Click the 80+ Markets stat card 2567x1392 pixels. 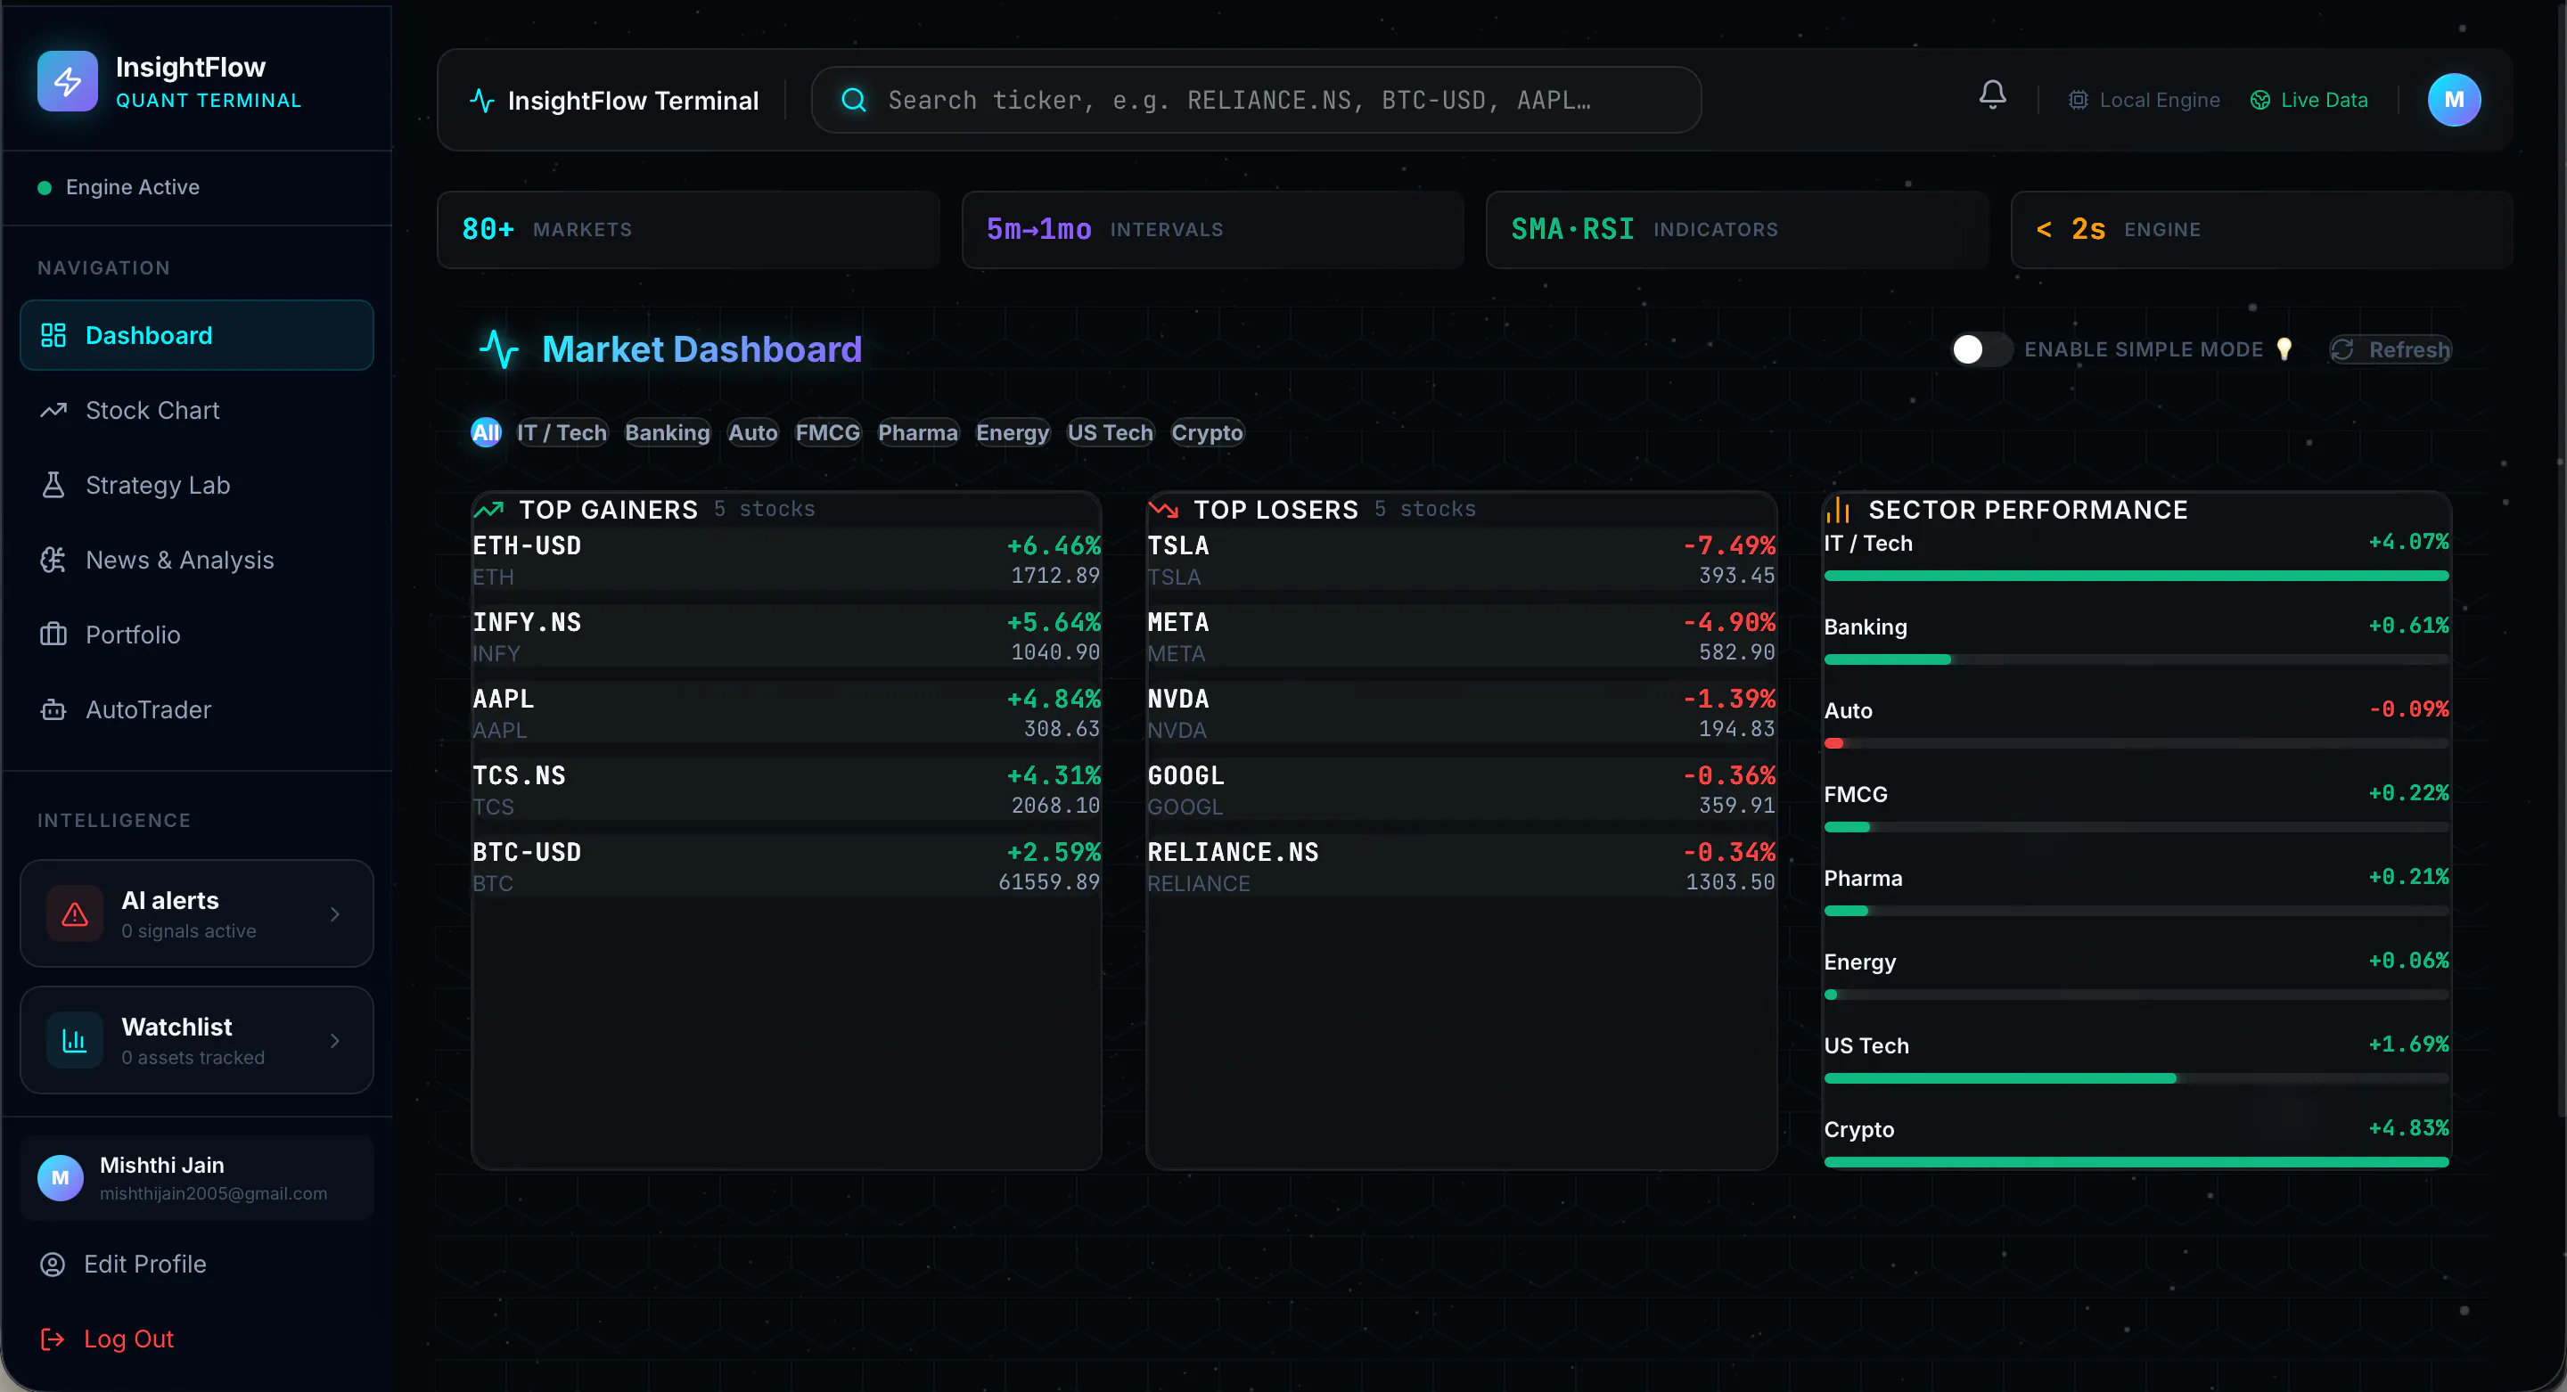click(689, 229)
